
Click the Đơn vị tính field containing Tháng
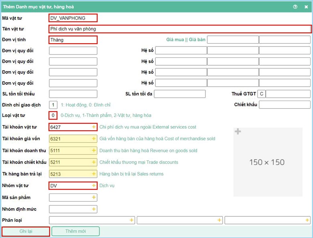coord(73,40)
